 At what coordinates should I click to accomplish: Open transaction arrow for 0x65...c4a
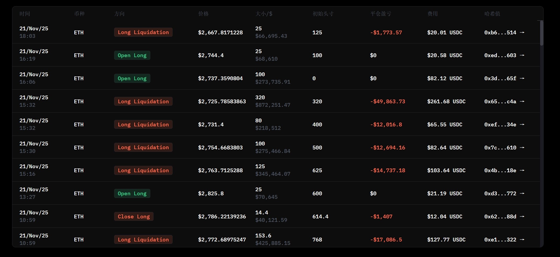tap(522, 101)
